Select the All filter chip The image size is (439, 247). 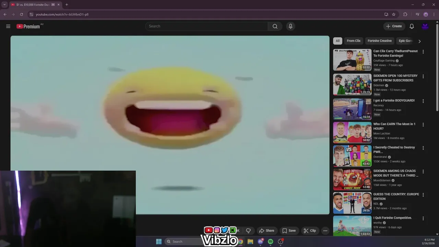click(337, 41)
